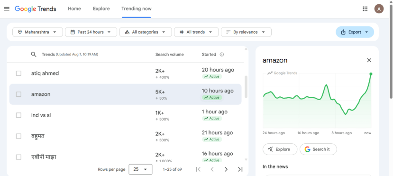Go to the Home tab
The height and width of the screenshot is (176, 393).
tap(74, 9)
